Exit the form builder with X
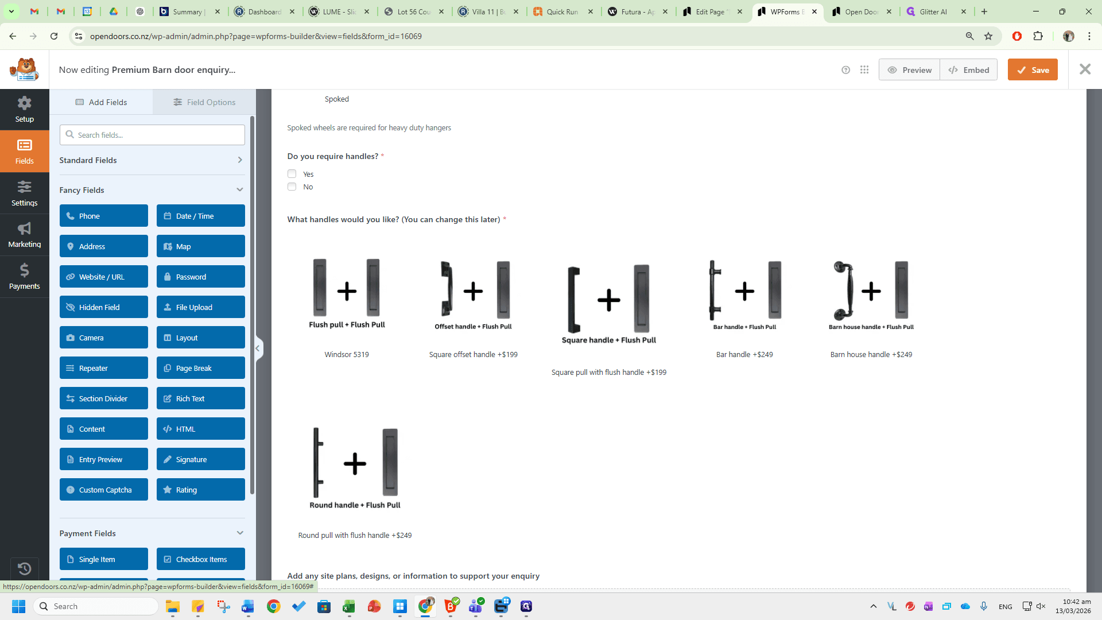 [1085, 69]
